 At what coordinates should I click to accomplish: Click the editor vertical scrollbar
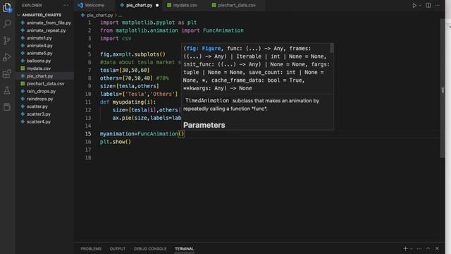point(443,88)
